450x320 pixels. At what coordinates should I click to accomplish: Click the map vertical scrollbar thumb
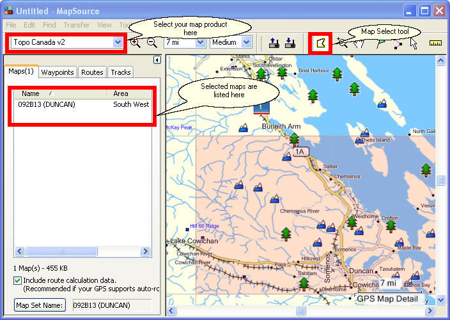(440, 180)
